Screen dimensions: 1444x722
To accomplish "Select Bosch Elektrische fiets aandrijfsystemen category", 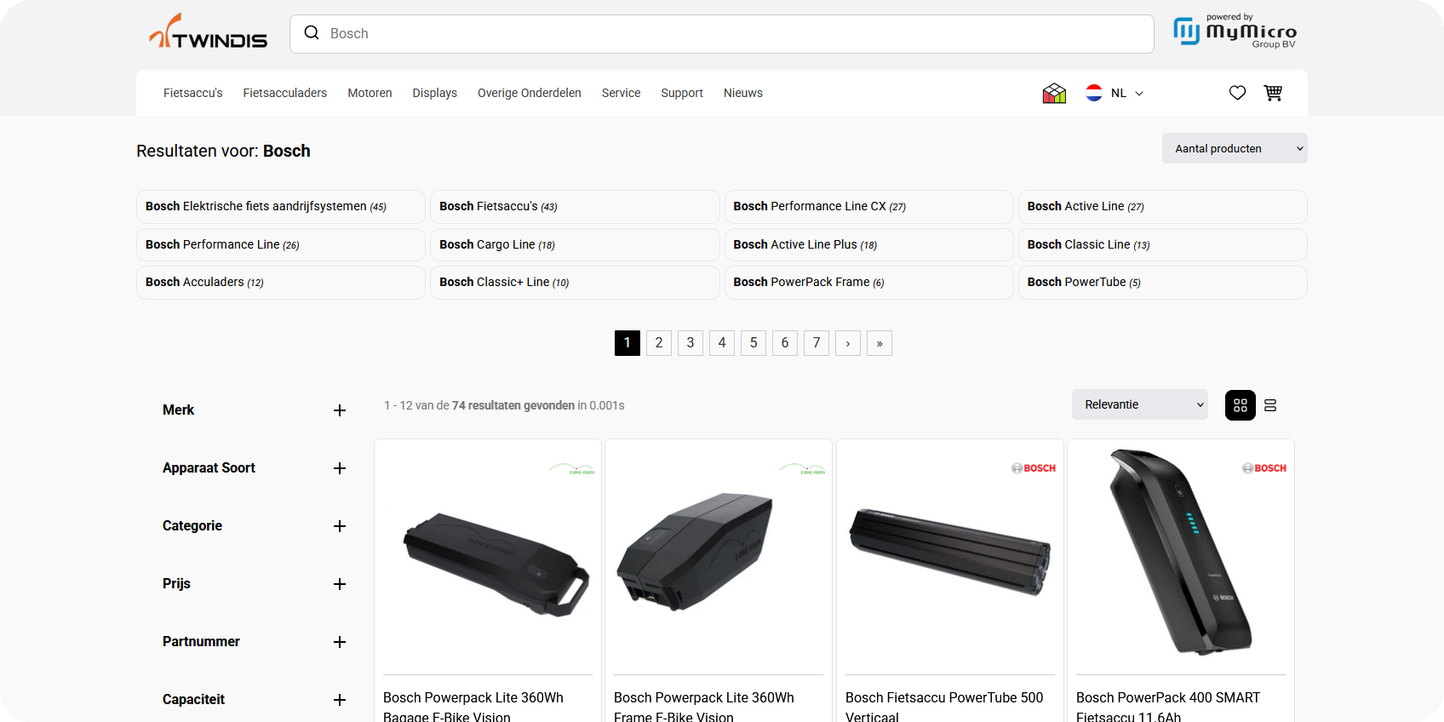I will [x=281, y=207].
